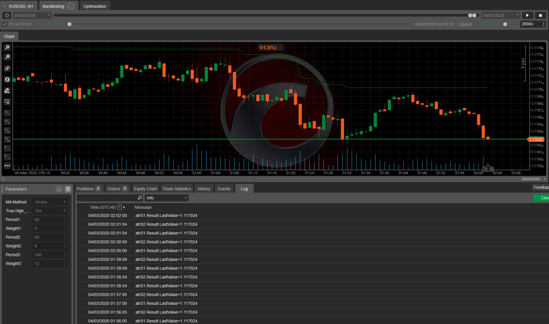Open the Info log filter dropdown

[x=166, y=198]
